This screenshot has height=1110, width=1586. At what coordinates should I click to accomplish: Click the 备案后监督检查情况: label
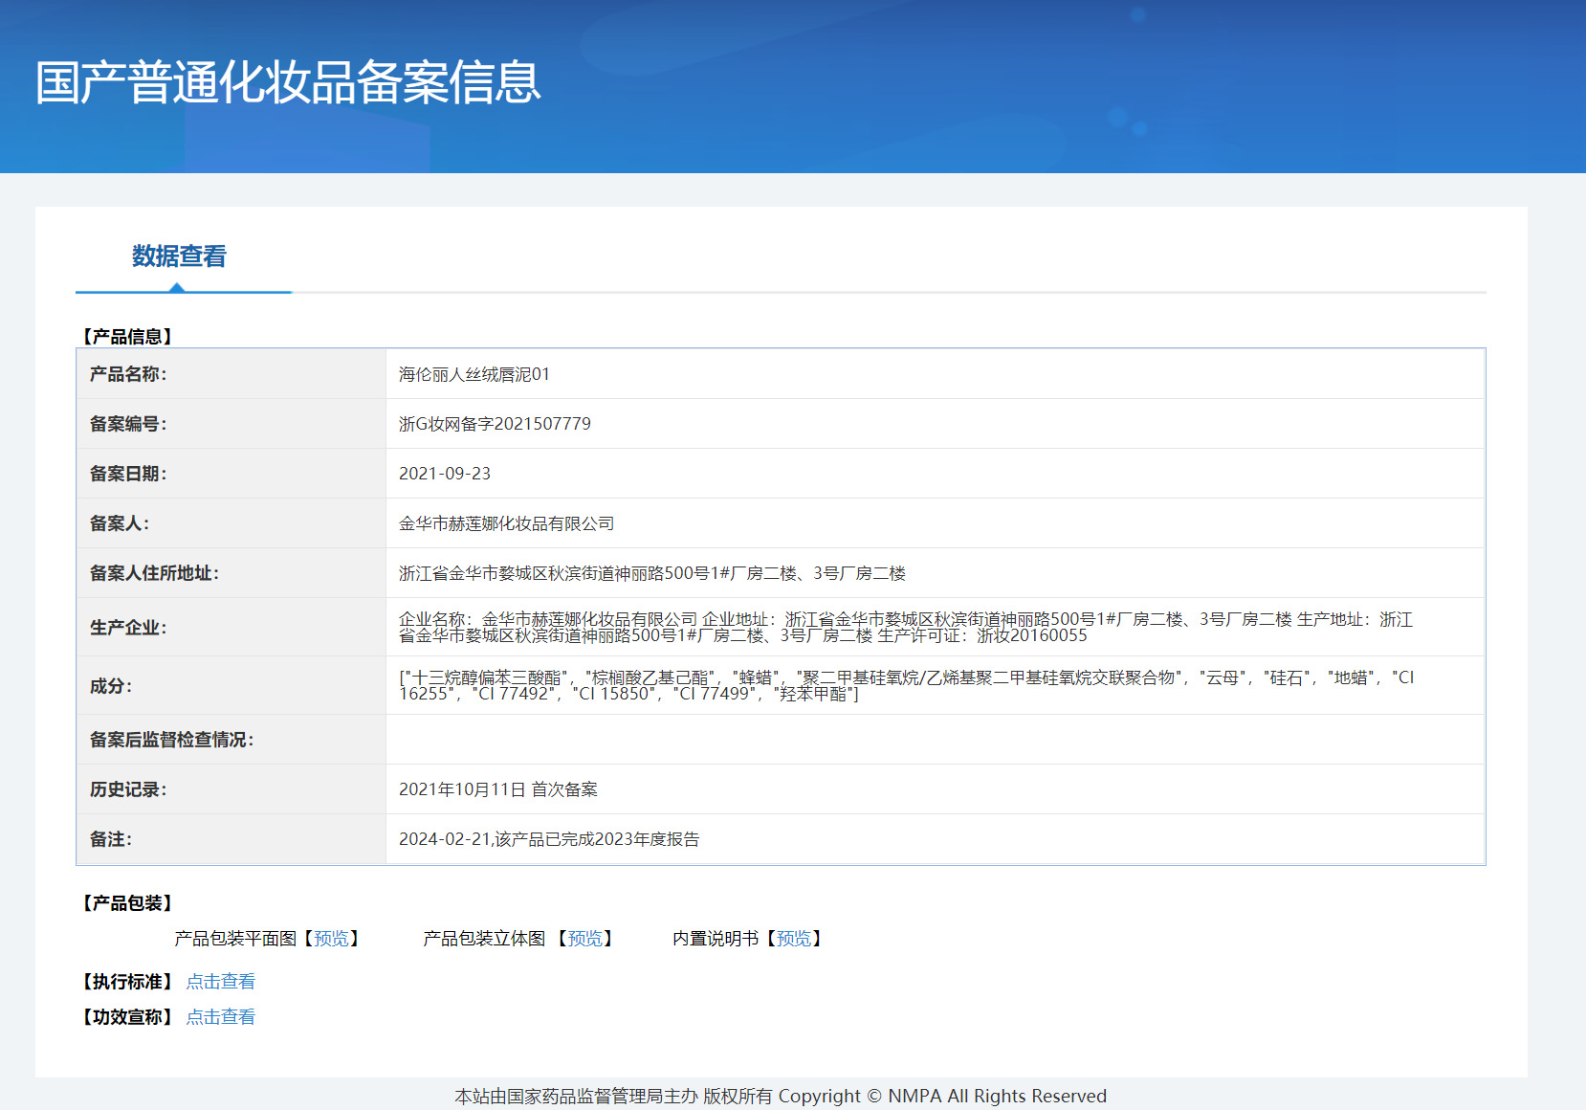coord(172,740)
